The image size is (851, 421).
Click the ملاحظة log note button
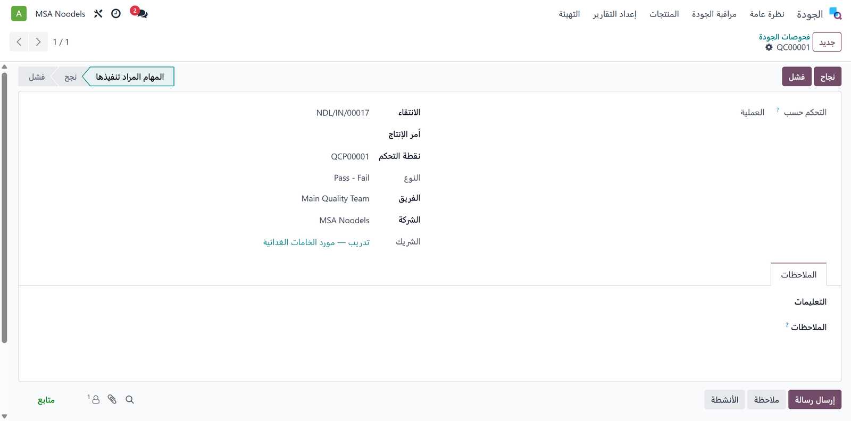pyautogui.click(x=766, y=400)
